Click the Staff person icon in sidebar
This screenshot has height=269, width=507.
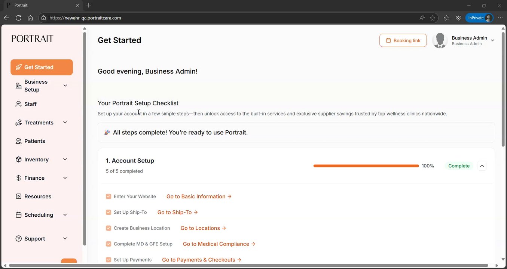click(18, 104)
